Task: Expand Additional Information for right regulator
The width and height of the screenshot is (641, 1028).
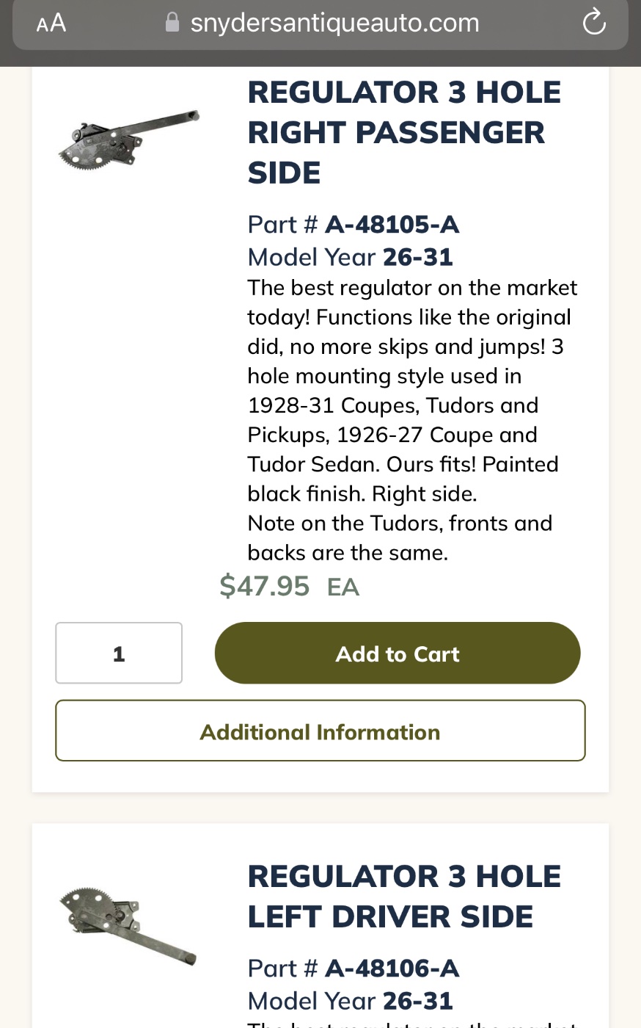Action: 320,731
